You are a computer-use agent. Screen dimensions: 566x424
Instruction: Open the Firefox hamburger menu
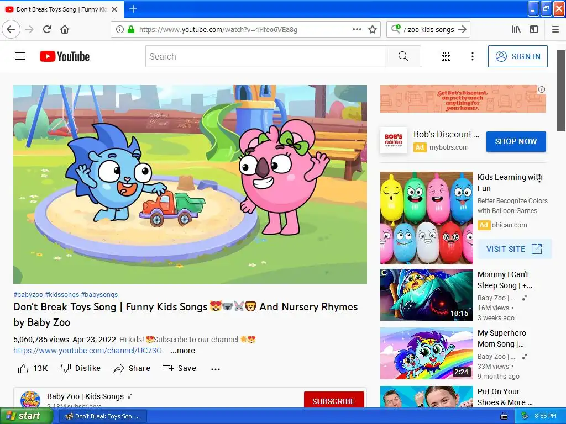pos(555,29)
